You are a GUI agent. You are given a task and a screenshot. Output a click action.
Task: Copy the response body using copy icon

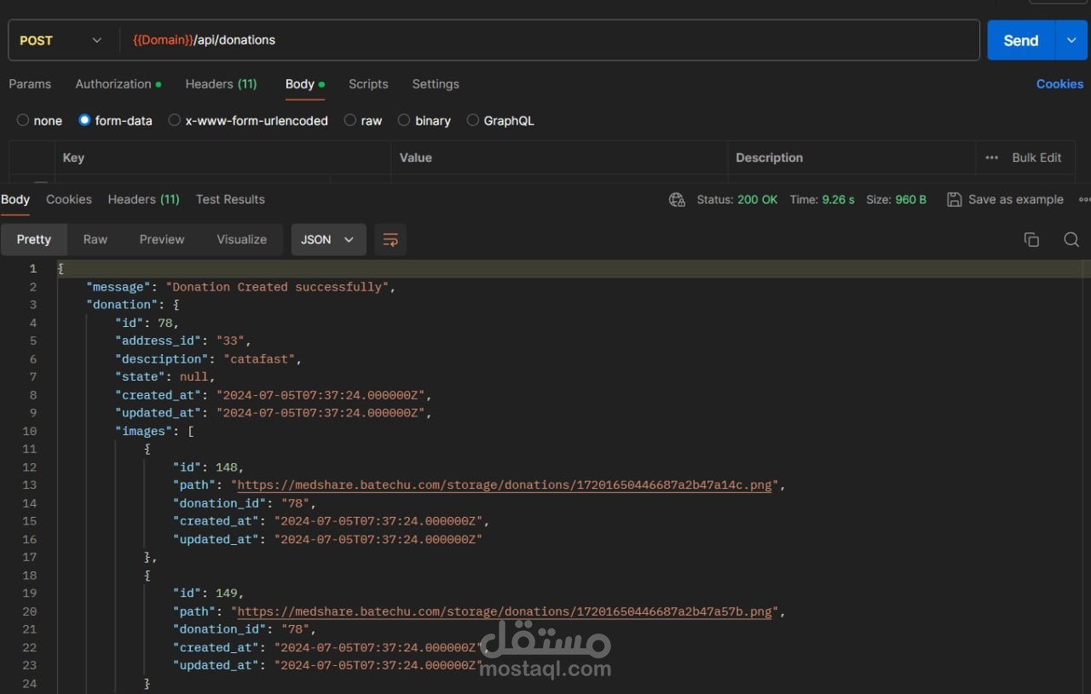pyautogui.click(x=1031, y=240)
